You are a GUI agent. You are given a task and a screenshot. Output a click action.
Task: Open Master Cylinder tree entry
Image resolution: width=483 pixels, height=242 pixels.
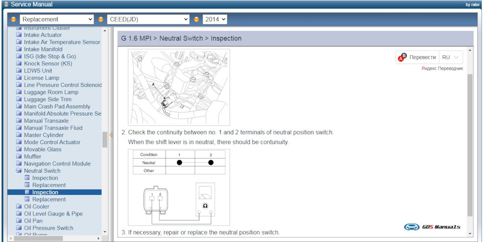[x=44, y=135]
